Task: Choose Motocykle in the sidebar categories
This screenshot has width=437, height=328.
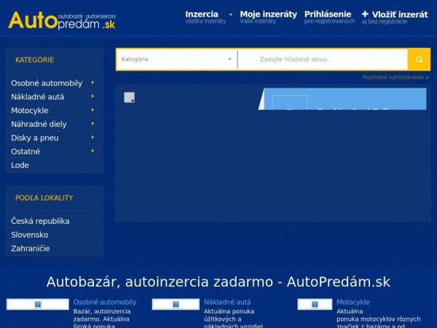Action: pos(30,111)
